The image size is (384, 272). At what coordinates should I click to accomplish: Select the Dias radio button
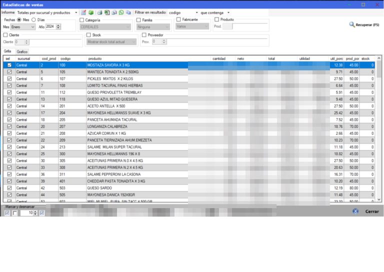pyautogui.click(x=33, y=20)
